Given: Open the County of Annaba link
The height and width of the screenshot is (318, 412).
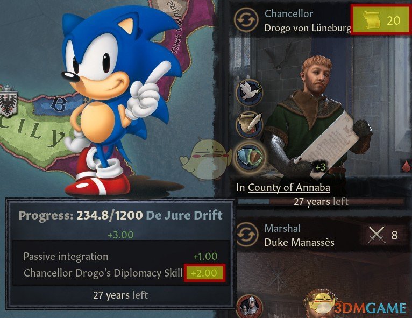Looking at the screenshot, I should pyautogui.click(x=289, y=188).
